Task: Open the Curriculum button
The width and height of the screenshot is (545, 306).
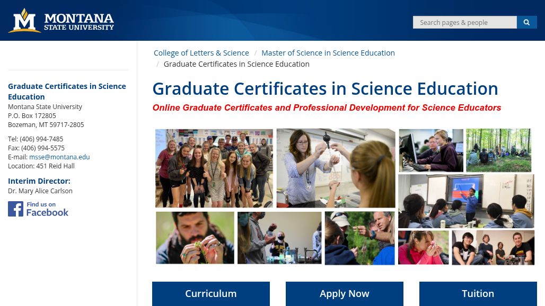Action: [210, 294]
